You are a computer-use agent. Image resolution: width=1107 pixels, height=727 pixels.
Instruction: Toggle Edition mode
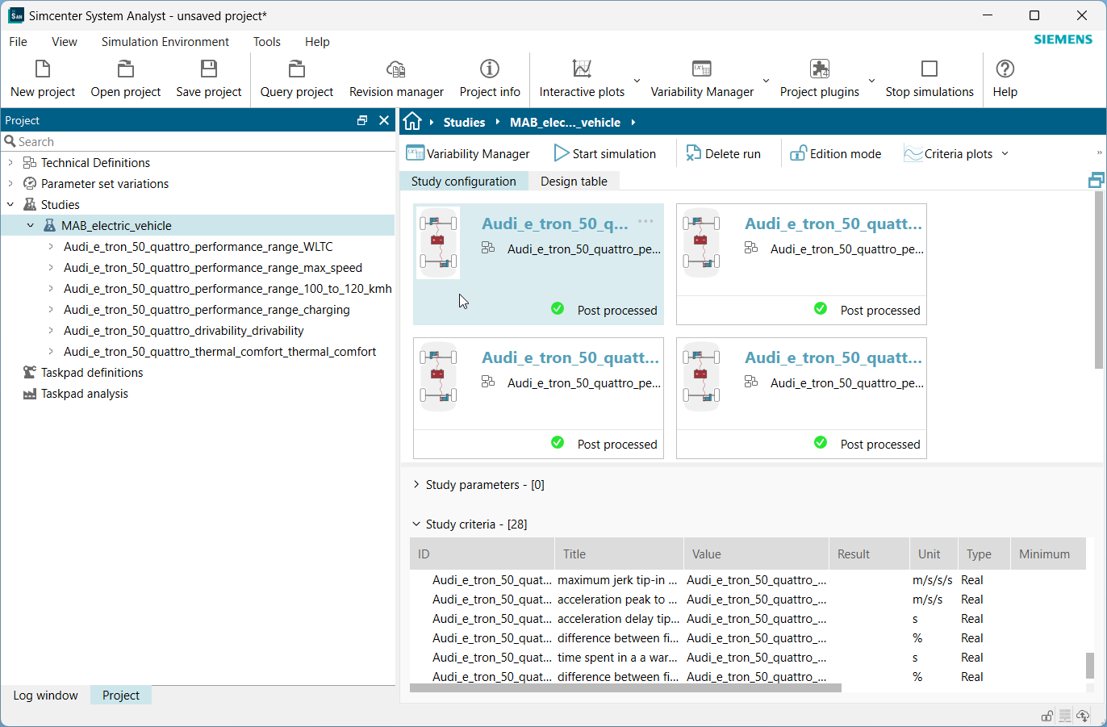click(x=835, y=153)
